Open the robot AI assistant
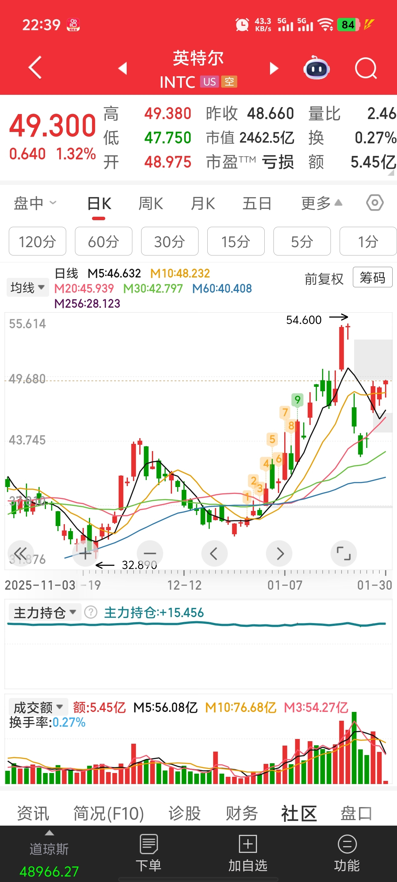This screenshot has height=882, width=397. [x=317, y=67]
